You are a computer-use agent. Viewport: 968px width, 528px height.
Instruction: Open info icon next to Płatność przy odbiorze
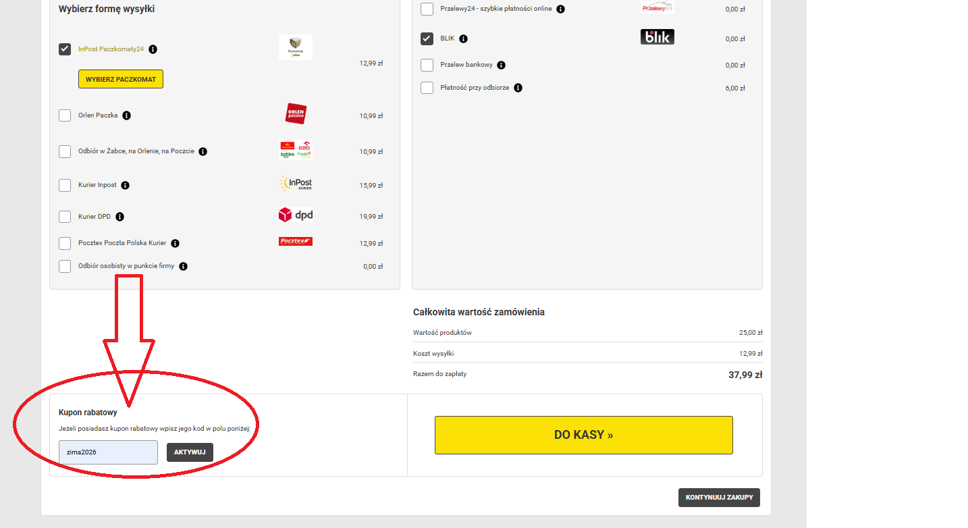click(518, 88)
